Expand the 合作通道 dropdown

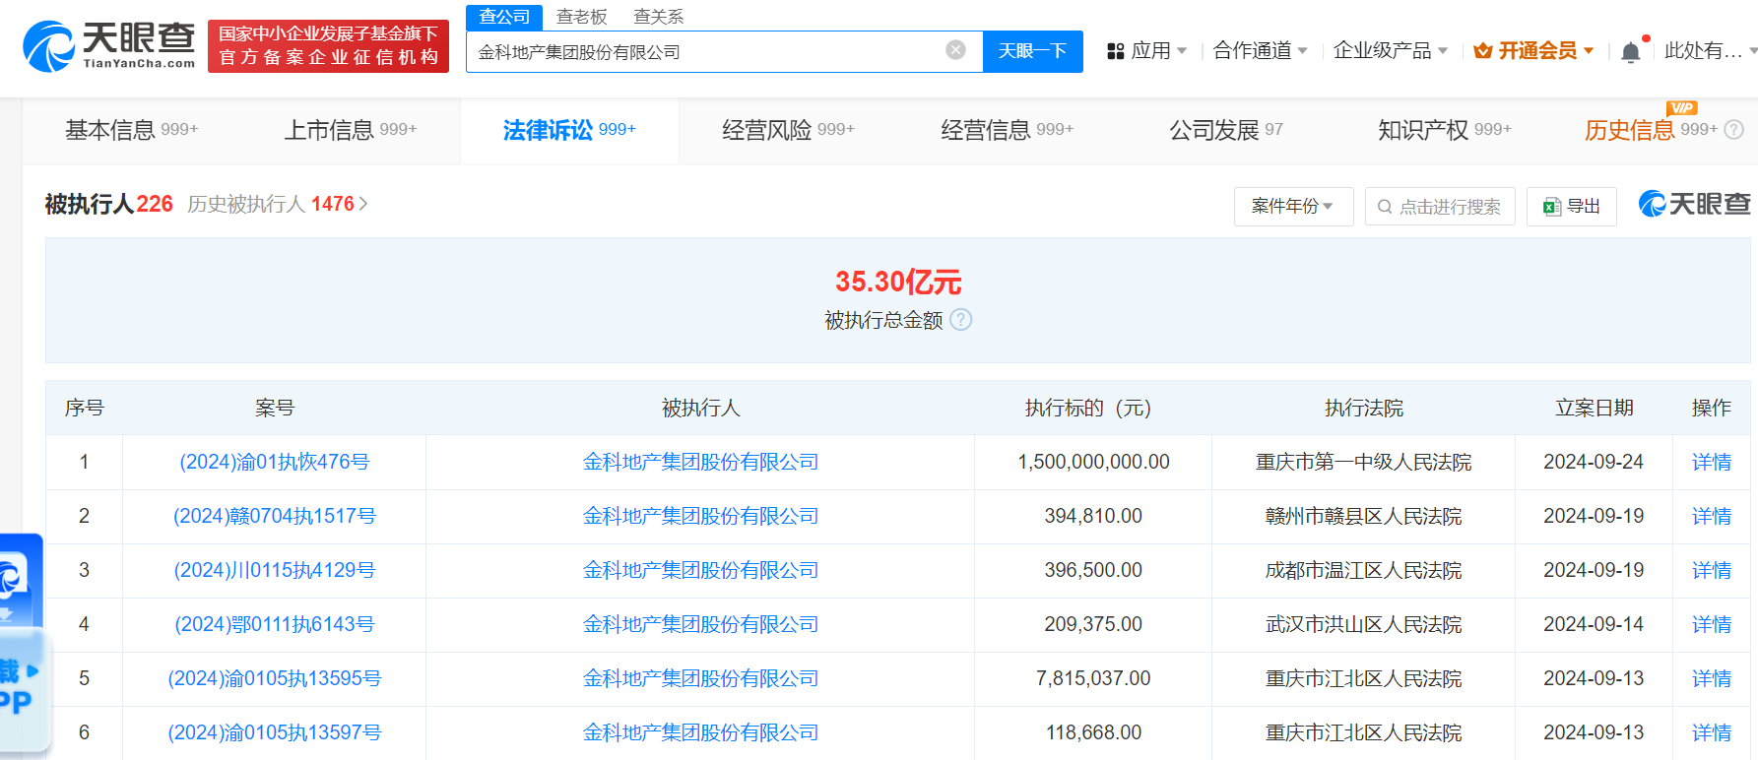pos(1260,51)
